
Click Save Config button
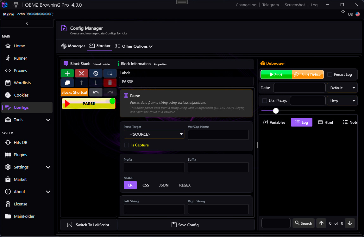click(x=185, y=225)
